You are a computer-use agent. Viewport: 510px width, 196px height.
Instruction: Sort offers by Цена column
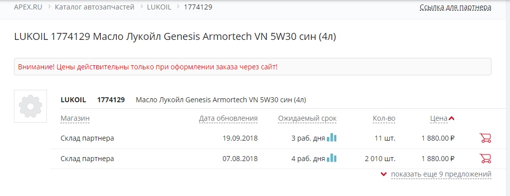439,119
